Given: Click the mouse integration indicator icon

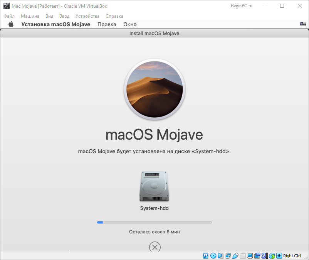Looking at the screenshot, I should coord(272,256).
